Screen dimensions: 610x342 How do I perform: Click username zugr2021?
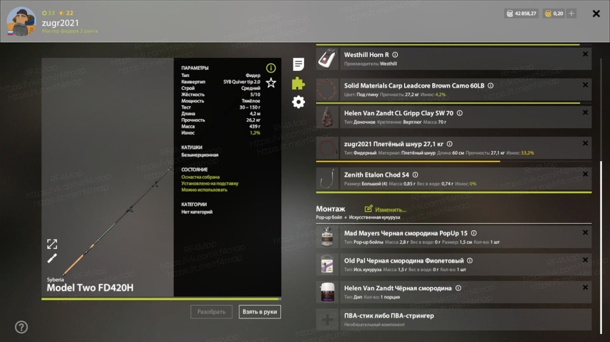[61, 23]
